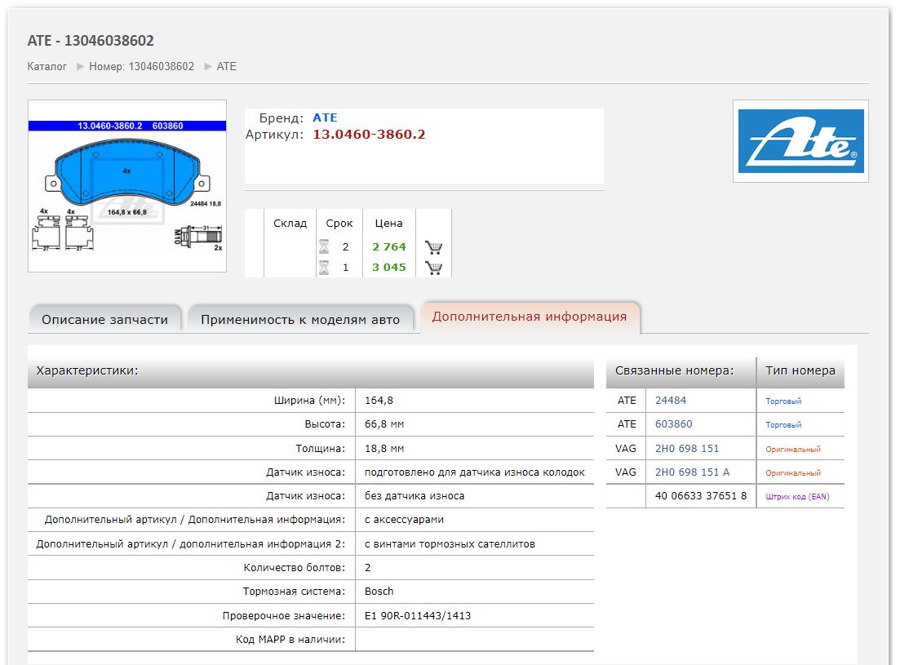Click the Цена column header
The image size is (900, 665).
click(x=388, y=224)
